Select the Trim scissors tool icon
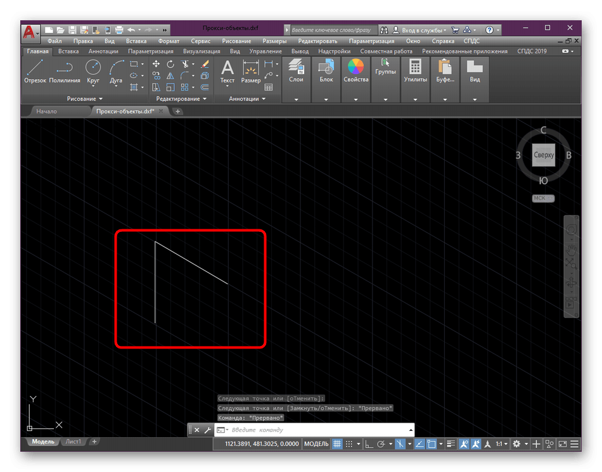The height and width of the screenshot is (472, 602). (x=185, y=64)
